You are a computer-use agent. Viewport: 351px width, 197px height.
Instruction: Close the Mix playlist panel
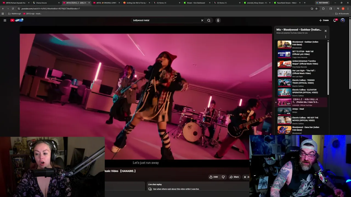point(325,31)
